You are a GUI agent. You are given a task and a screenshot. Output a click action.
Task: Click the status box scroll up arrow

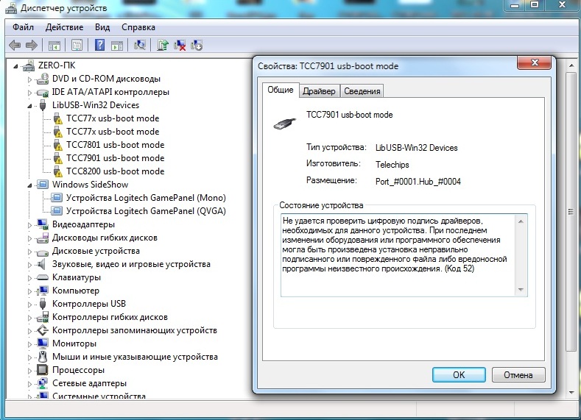521,221
